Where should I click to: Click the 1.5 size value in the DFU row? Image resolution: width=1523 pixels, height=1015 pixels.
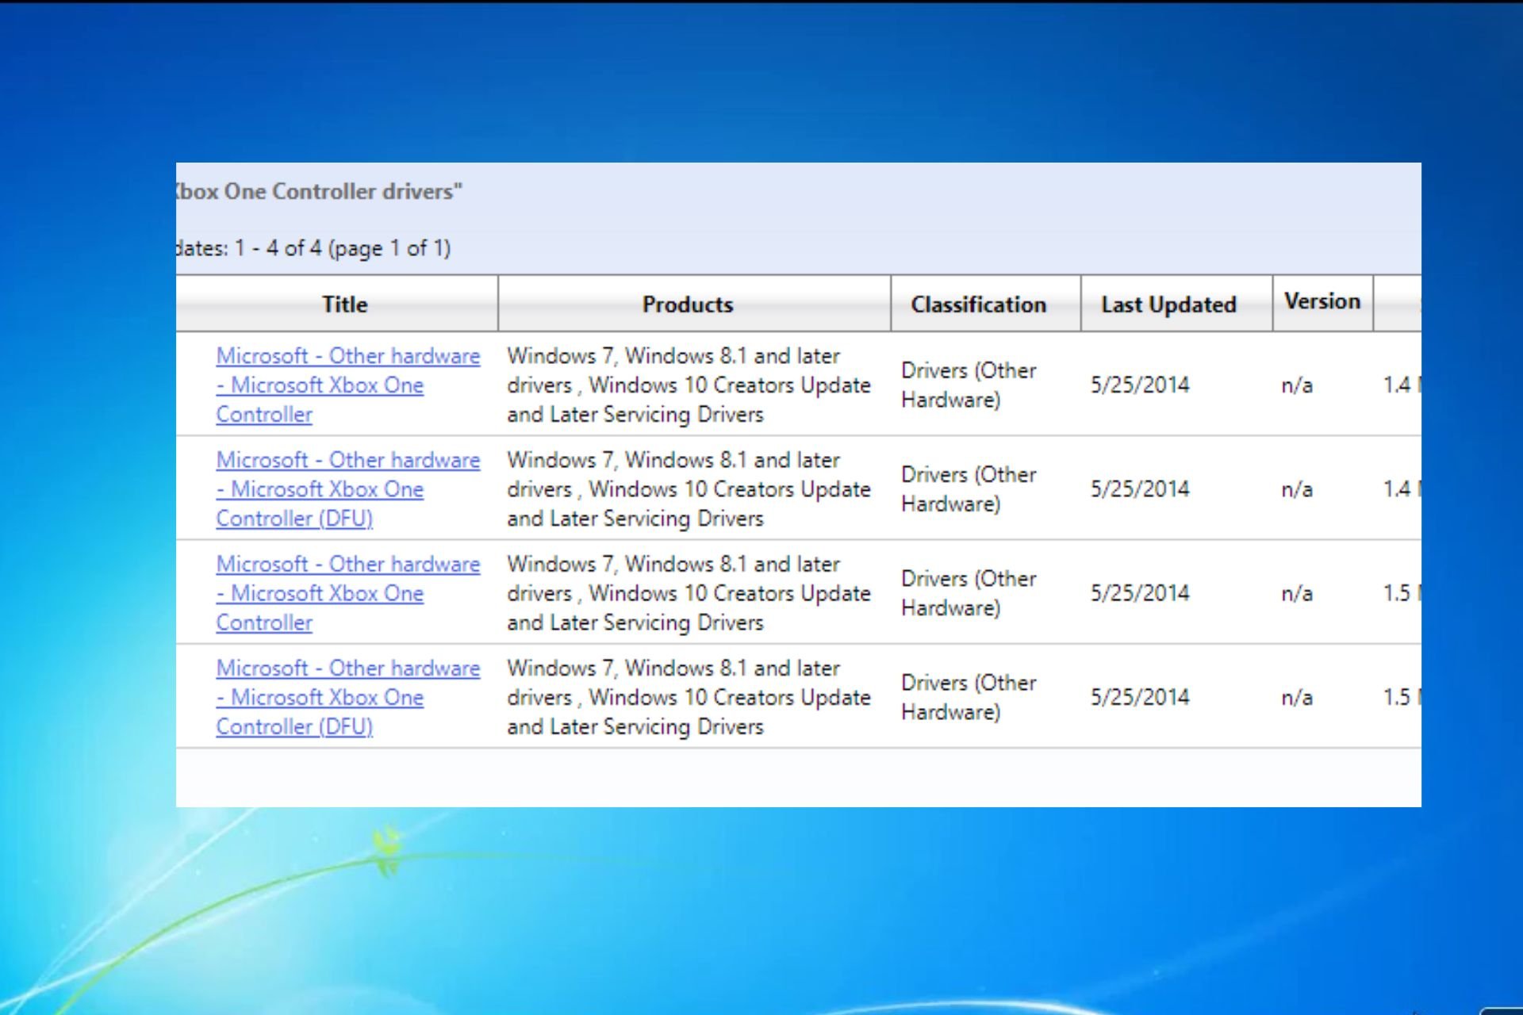click(x=1402, y=697)
